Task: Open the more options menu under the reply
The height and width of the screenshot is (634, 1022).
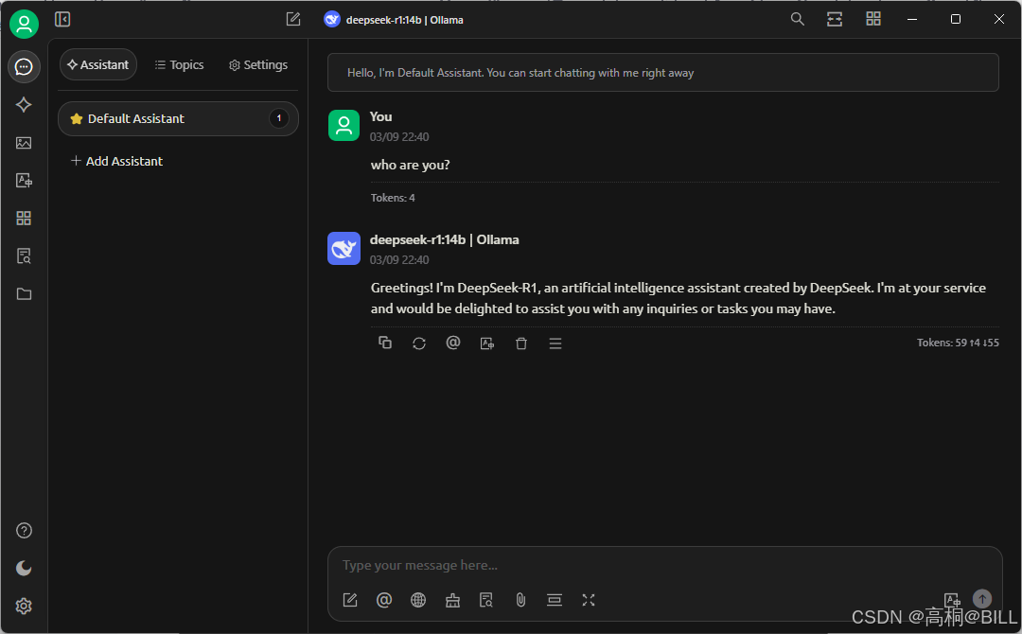Action: click(555, 343)
